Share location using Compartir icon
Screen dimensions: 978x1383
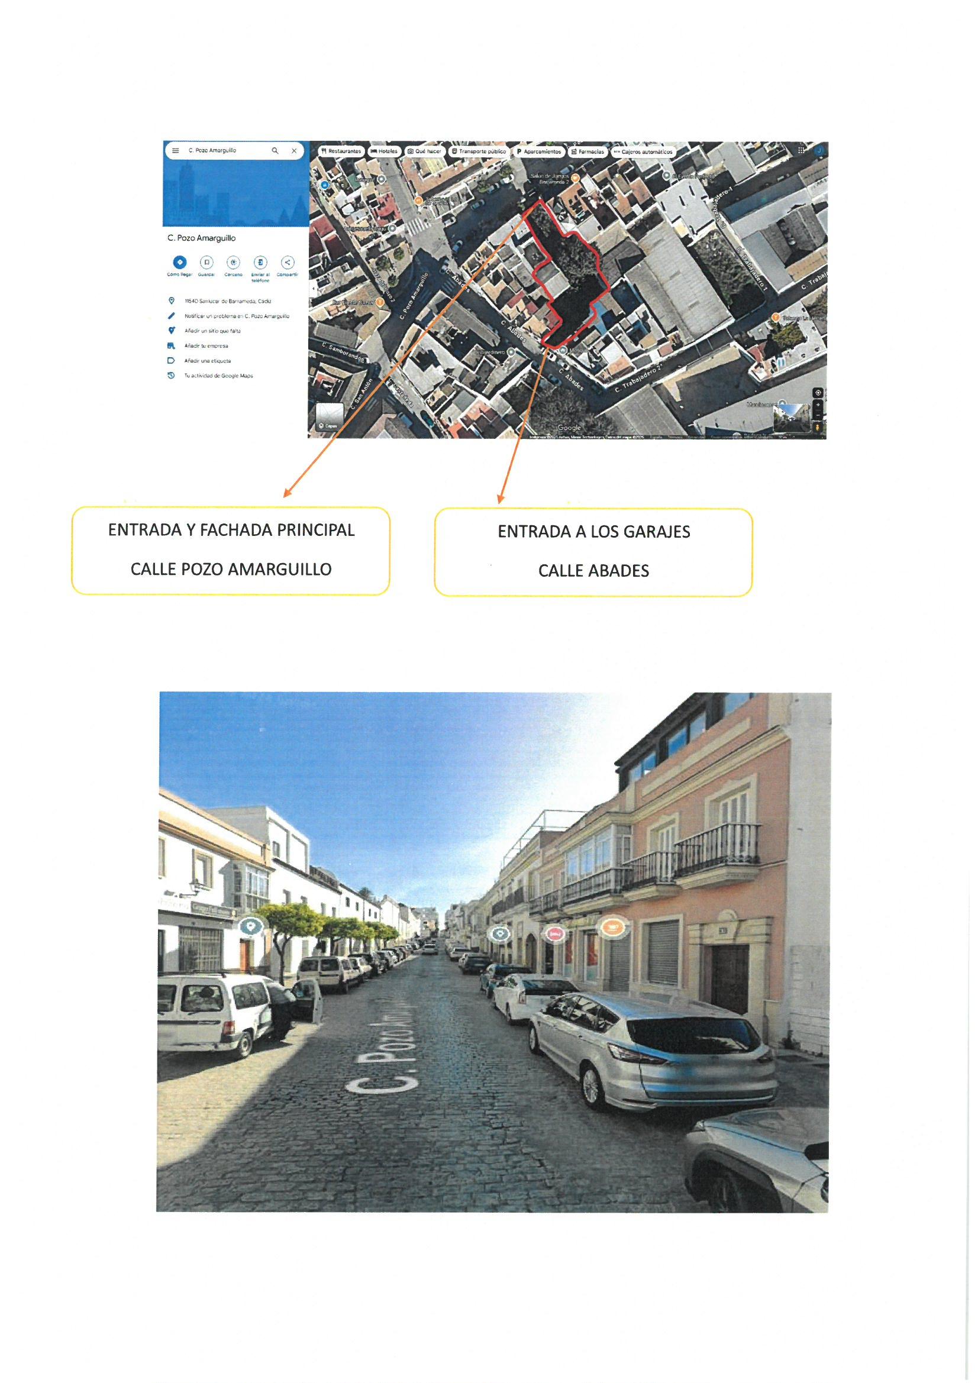[x=288, y=262]
